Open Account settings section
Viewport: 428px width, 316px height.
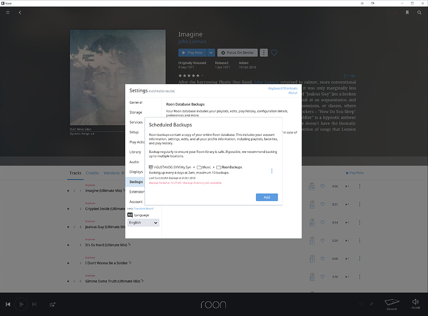coord(136,202)
